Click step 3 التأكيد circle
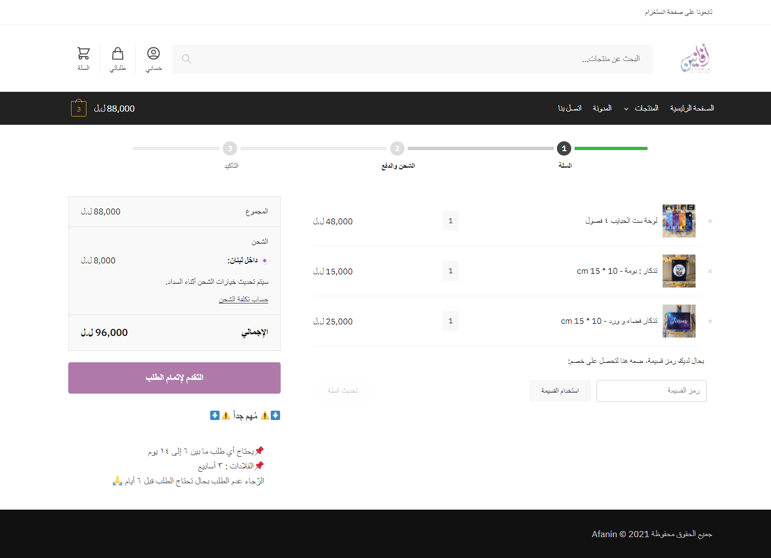771x558 pixels. (x=230, y=148)
